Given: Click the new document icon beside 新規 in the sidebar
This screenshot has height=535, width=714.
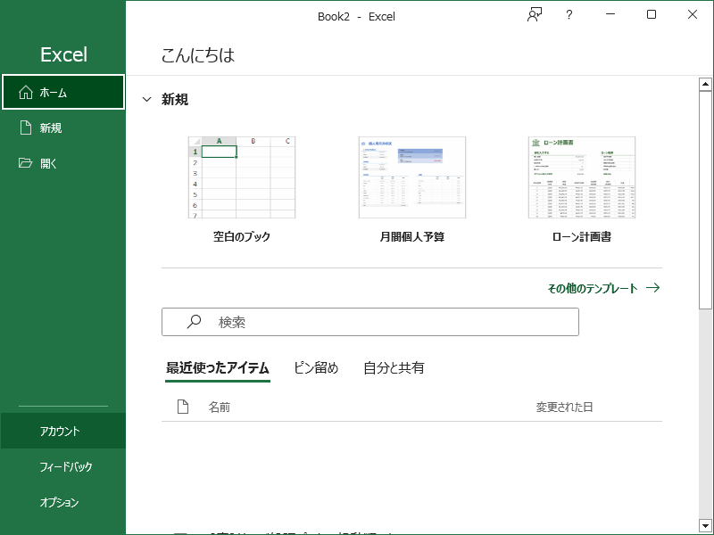Looking at the screenshot, I should (26, 128).
